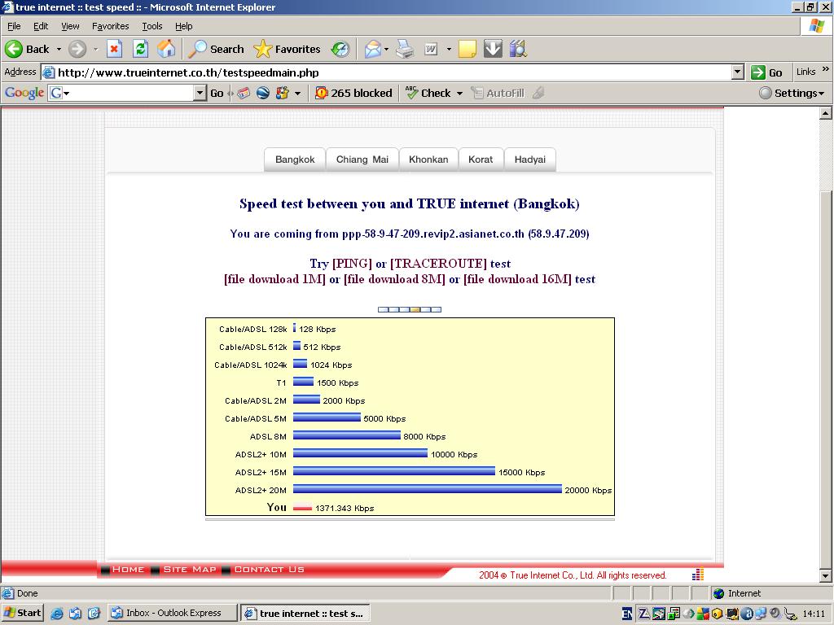
Task: Open the Back button history dropdown
Action: (x=59, y=50)
